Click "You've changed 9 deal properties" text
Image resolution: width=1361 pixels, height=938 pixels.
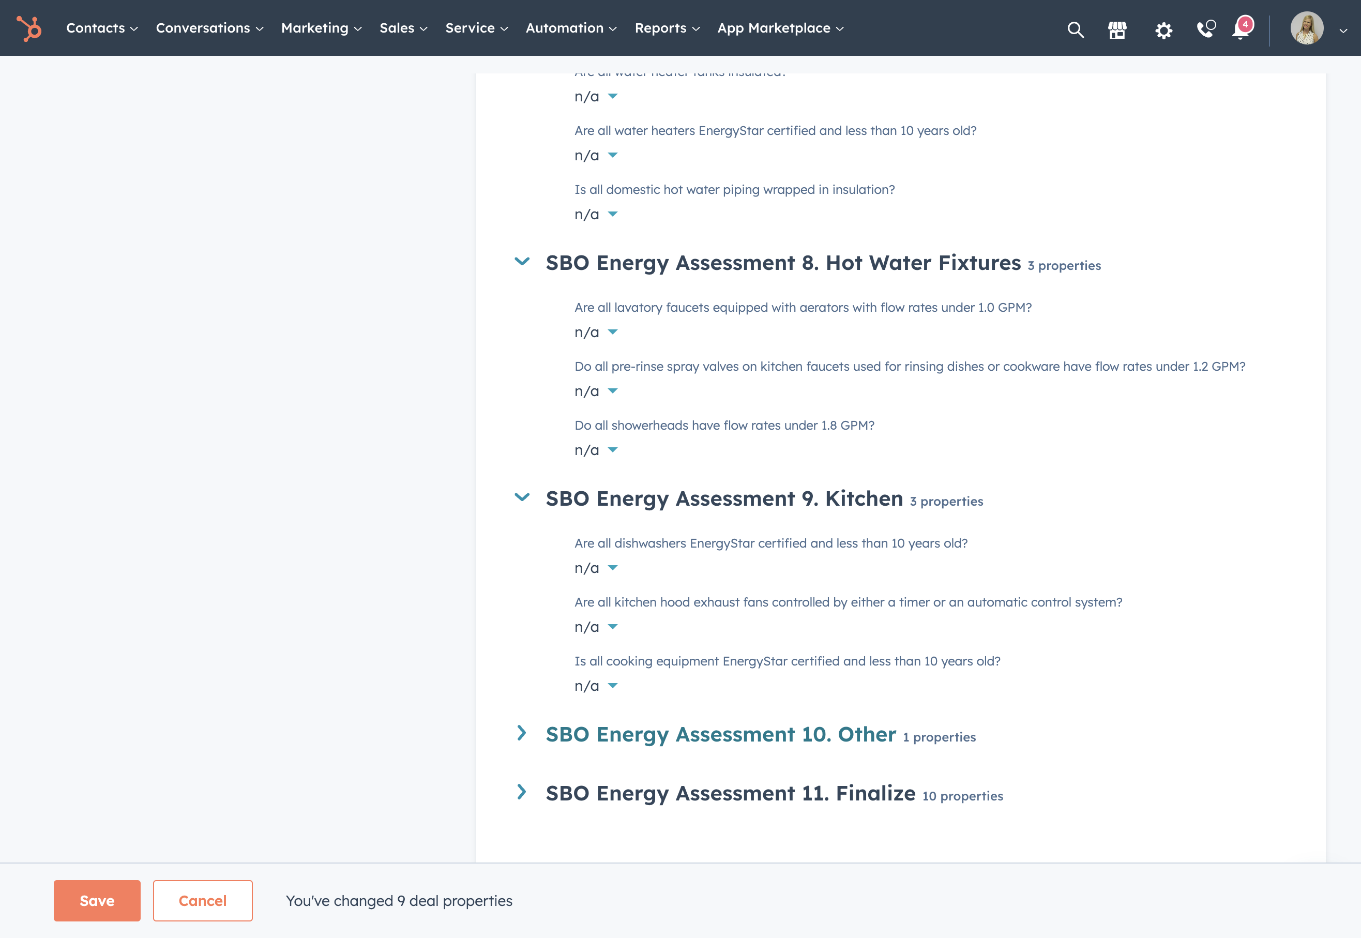pos(399,901)
